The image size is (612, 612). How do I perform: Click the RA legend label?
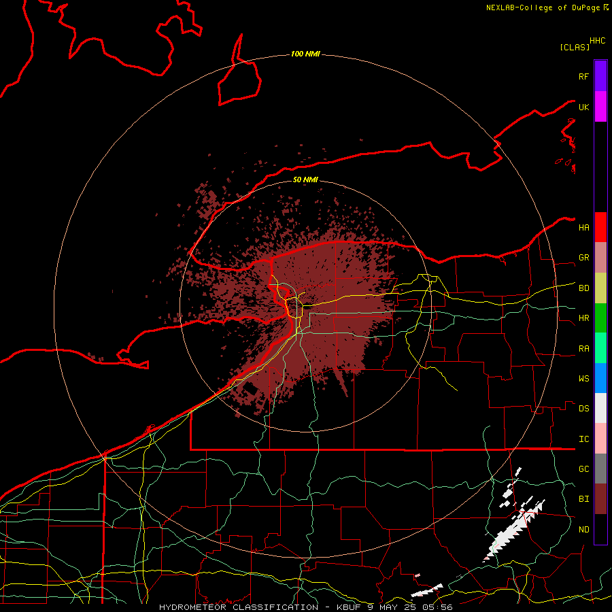point(583,349)
